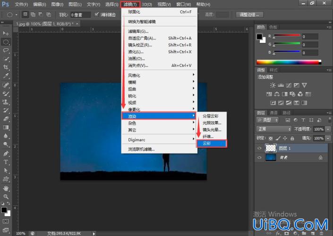Add a Vibrance adjustment (triangle icon)
The image size is (333, 236).
(304, 85)
